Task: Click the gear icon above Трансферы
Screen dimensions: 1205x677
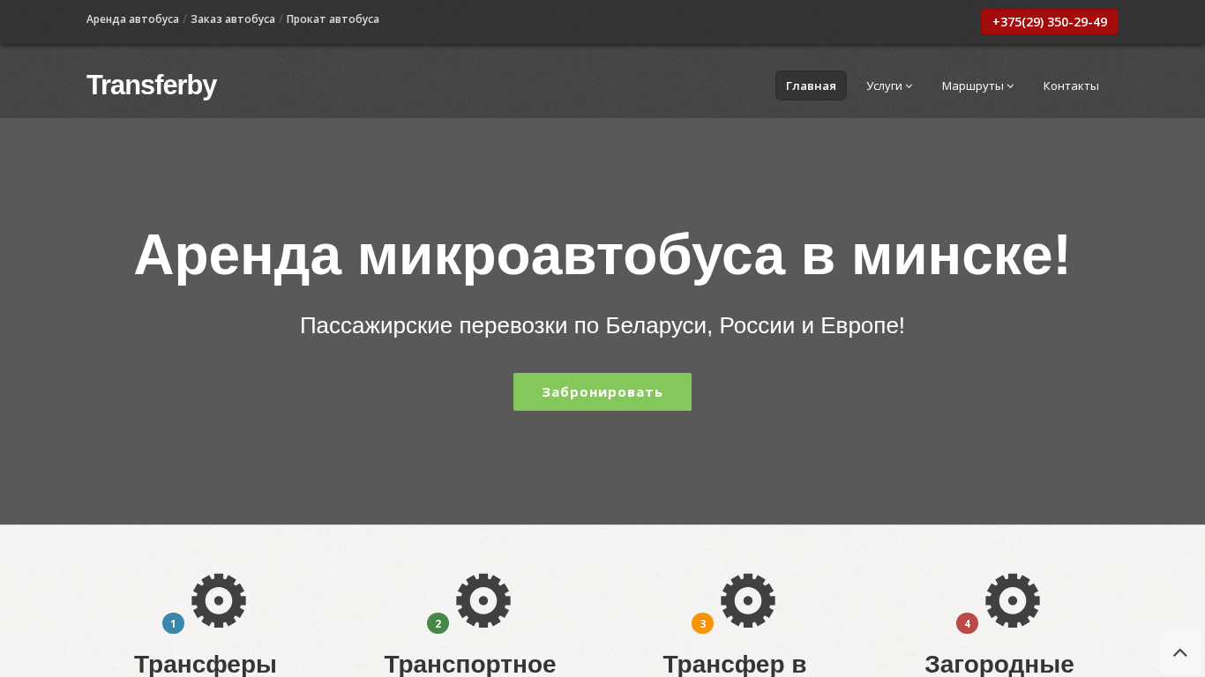Action: pos(219,600)
